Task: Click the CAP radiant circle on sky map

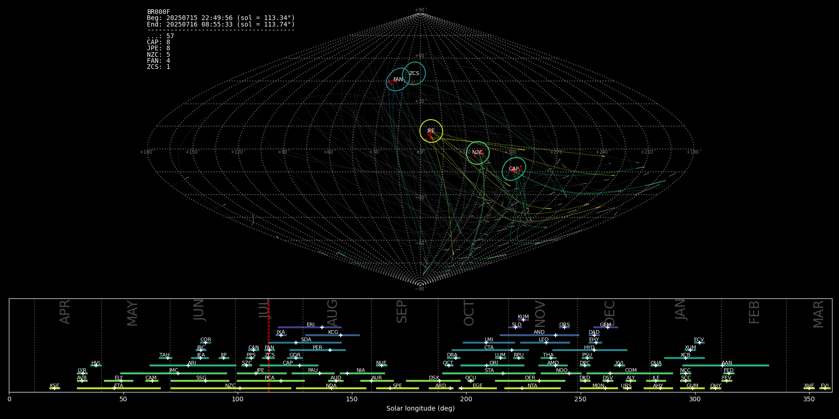Action: [x=514, y=169]
